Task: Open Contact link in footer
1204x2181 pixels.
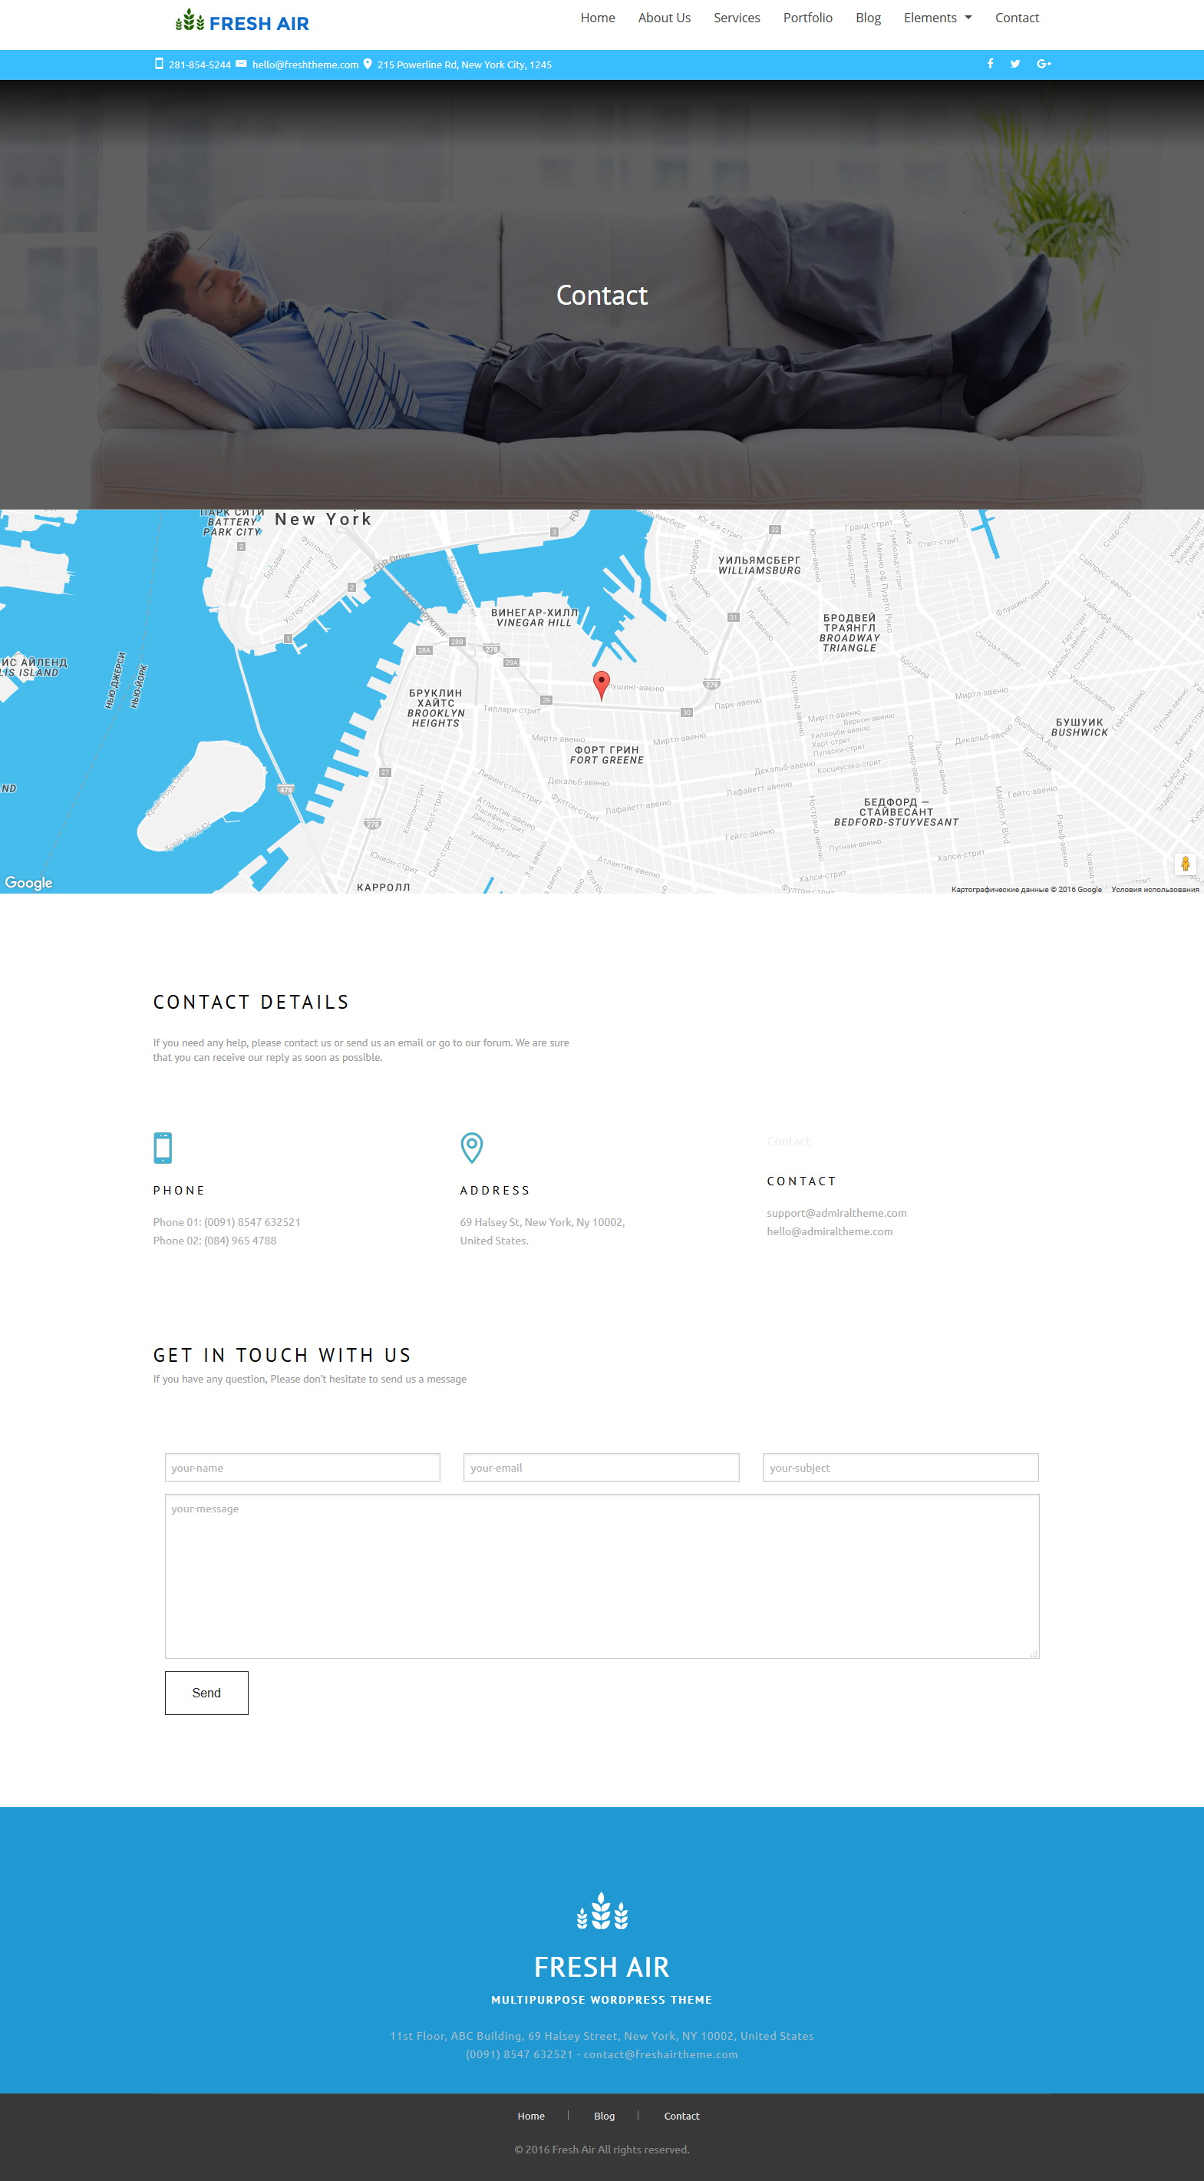Action: [682, 2116]
